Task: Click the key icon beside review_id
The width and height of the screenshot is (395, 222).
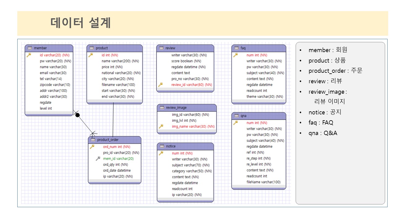Action: 160,84
